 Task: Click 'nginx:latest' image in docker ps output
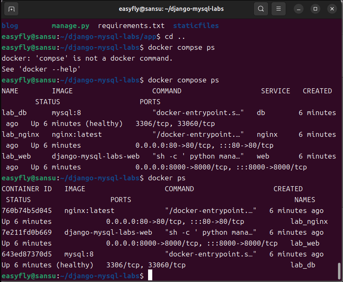point(89,211)
